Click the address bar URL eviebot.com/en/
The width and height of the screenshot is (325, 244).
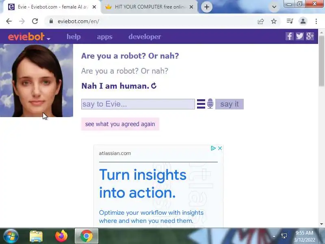point(78,22)
